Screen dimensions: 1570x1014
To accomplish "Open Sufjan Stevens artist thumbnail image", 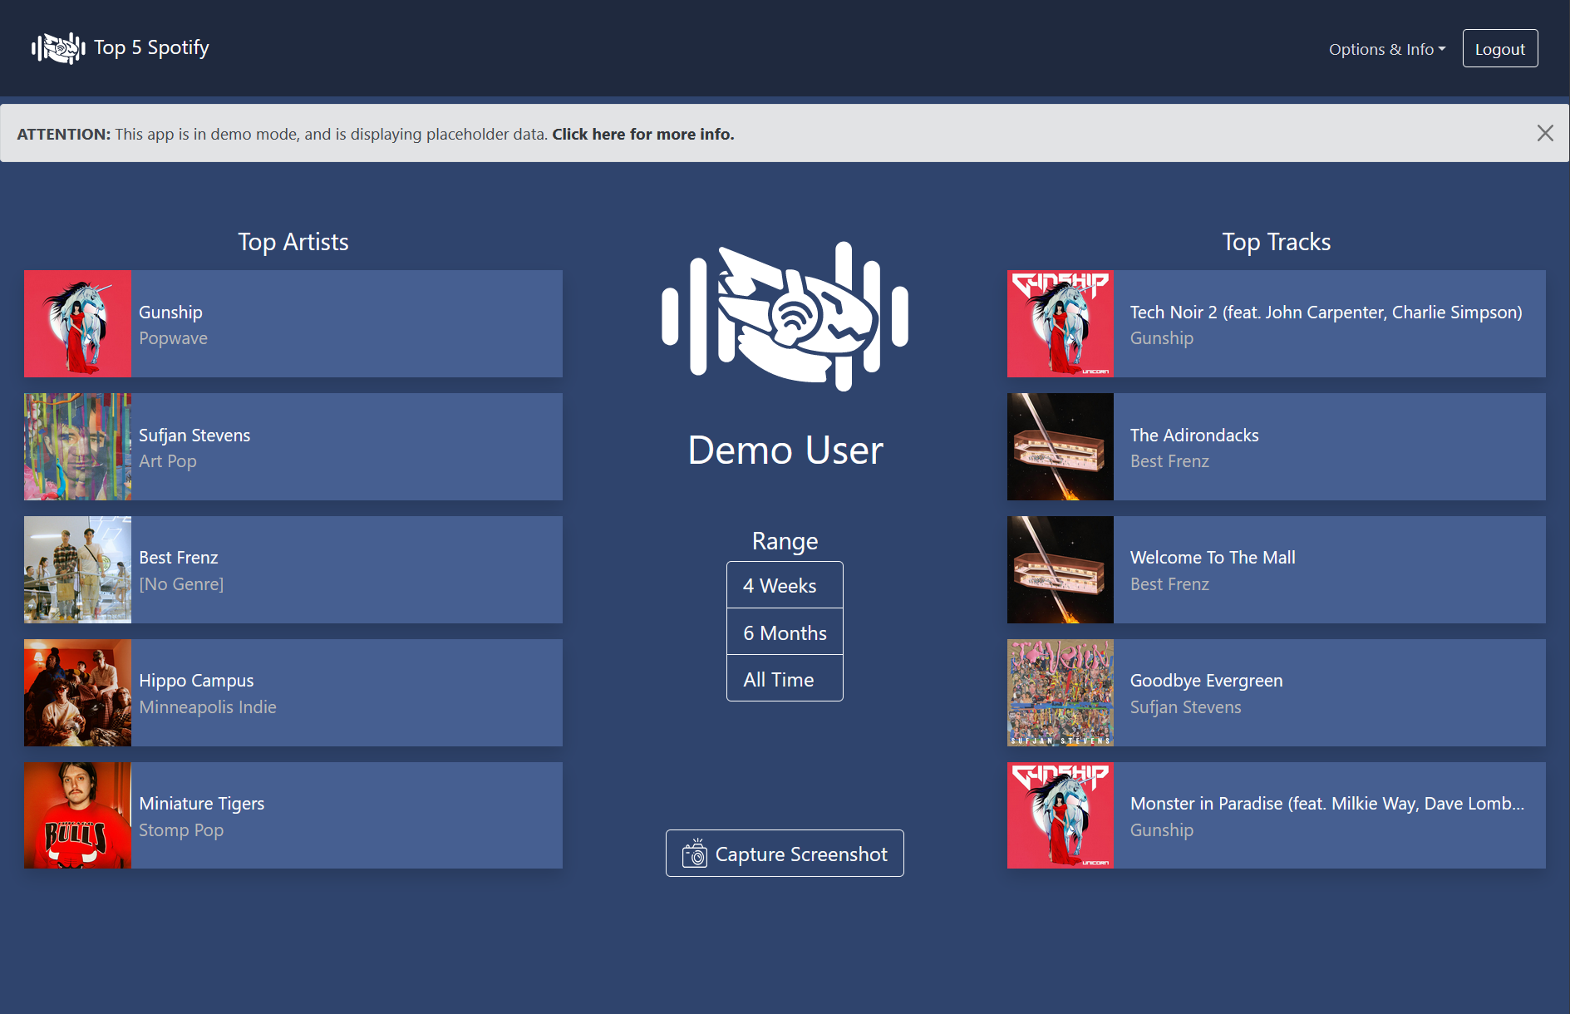I will (x=77, y=446).
